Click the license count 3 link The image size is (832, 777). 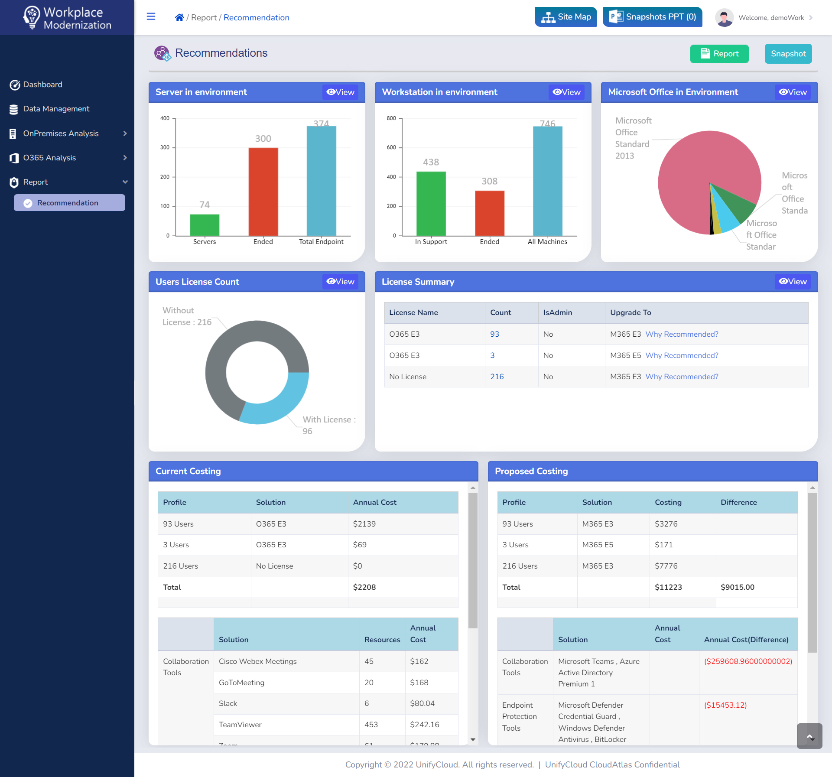coord(492,355)
